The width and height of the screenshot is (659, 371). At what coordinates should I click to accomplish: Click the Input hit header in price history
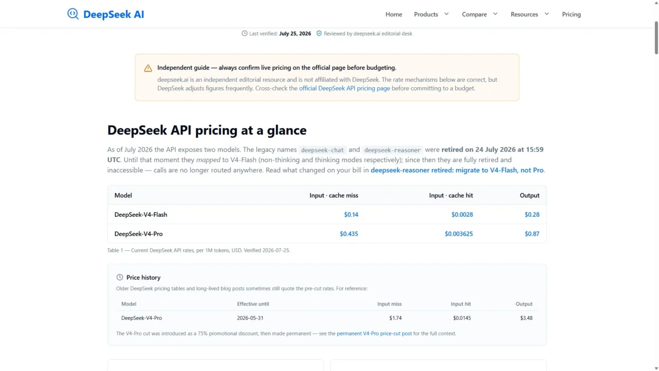(x=461, y=304)
